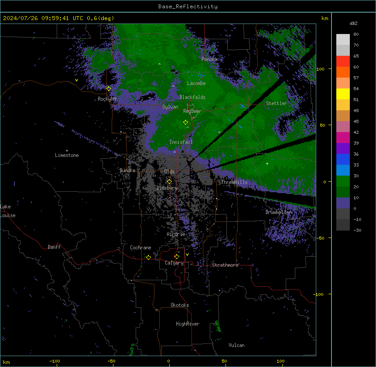Viewport: 376px width, 367px height.
Task: Click the km unit label at top right
Action: [325, 18]
